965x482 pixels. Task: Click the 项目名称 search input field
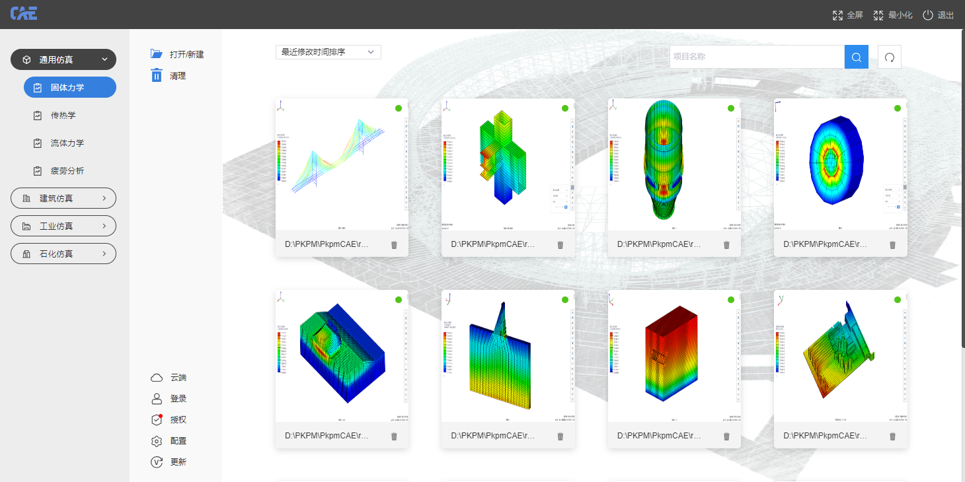point(756,57)
